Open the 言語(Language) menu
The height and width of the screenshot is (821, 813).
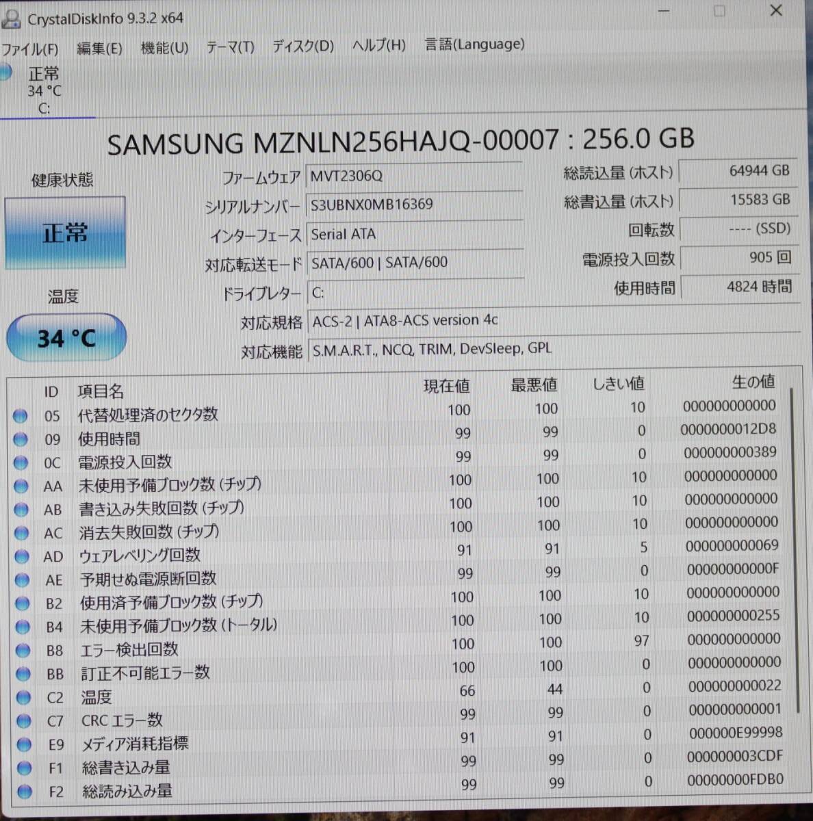[474, 44]
